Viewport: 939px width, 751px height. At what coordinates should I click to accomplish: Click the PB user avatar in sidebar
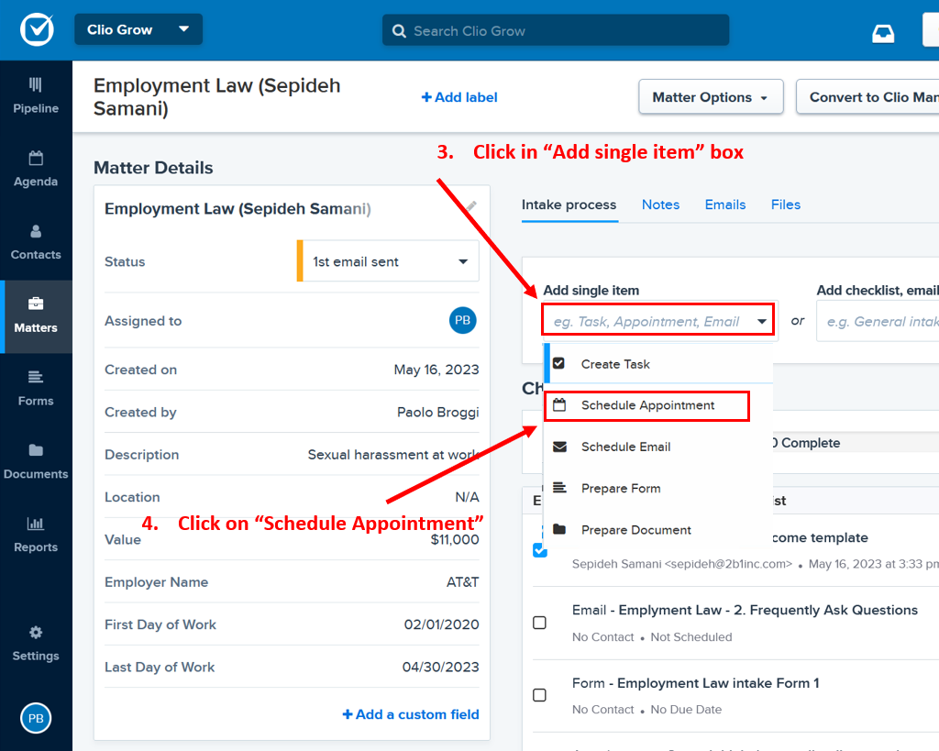click(x=36, y=718)
